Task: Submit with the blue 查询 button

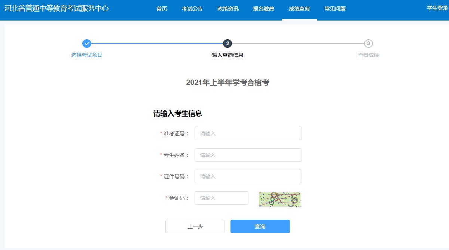Action: click(x=260, y=226)
